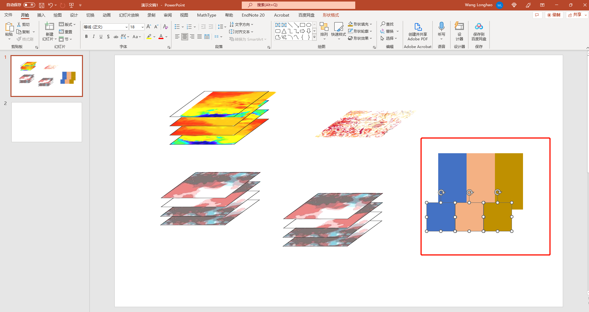Click the Paste (粘贴) clipboard icon
The height and width of the screenshot is (312, 589).
[9, 27]
